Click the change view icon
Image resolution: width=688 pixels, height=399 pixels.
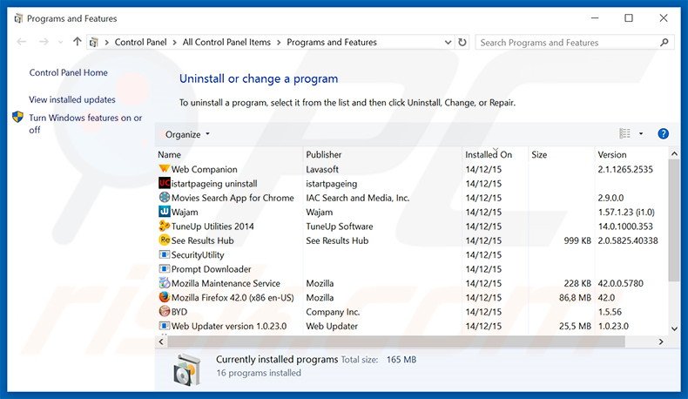(624, 133)
